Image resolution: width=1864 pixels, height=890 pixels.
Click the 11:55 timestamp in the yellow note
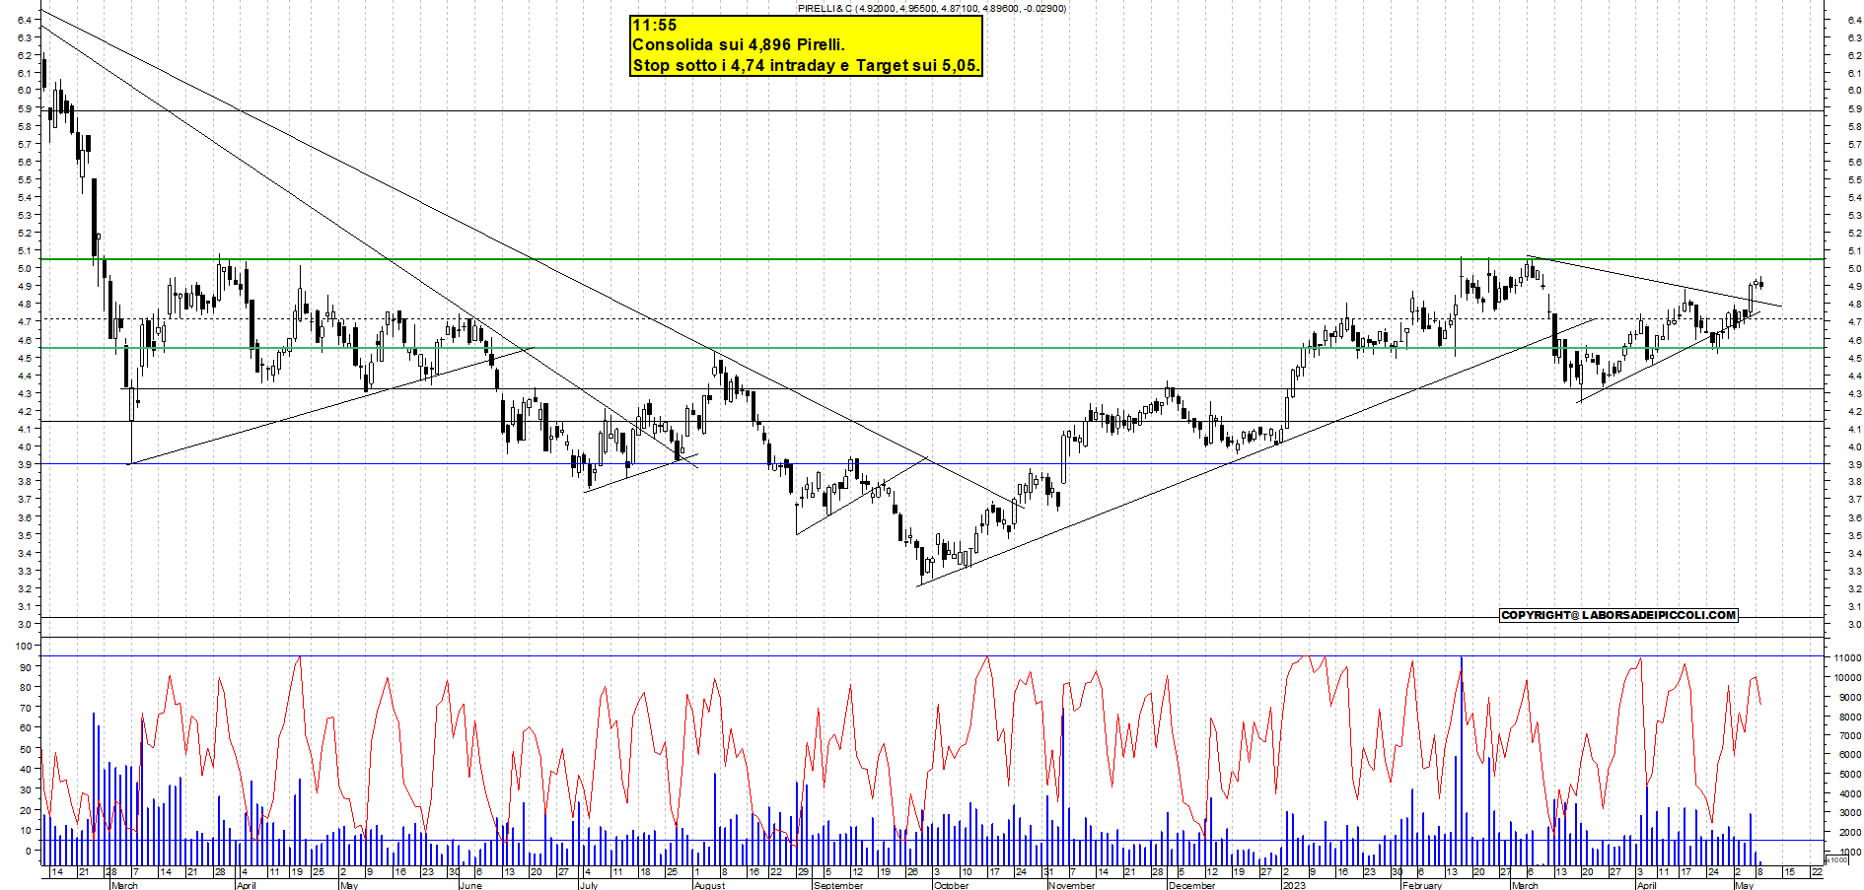coord(654,26)
